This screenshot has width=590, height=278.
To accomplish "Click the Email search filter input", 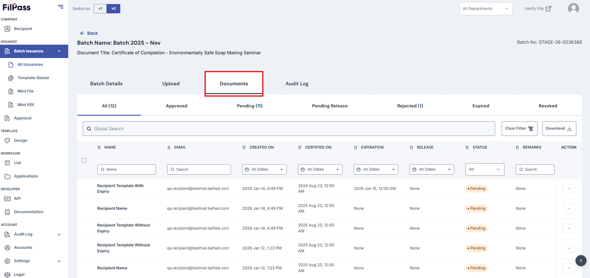I will [x=199, y=169].
